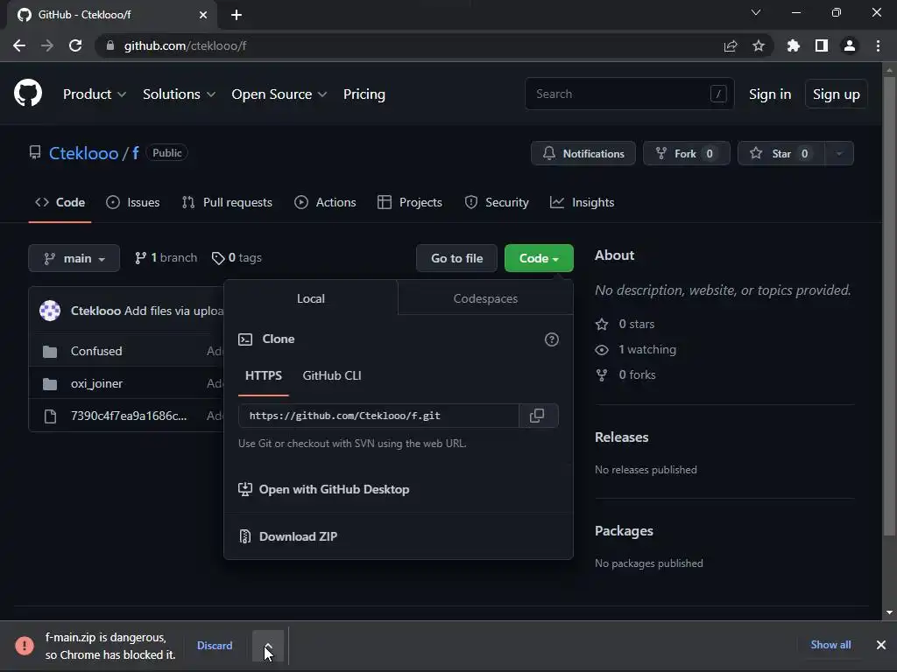Copy the HTTPS clone URL
Viewport: 897px width, 672px height.
point(537,416)
